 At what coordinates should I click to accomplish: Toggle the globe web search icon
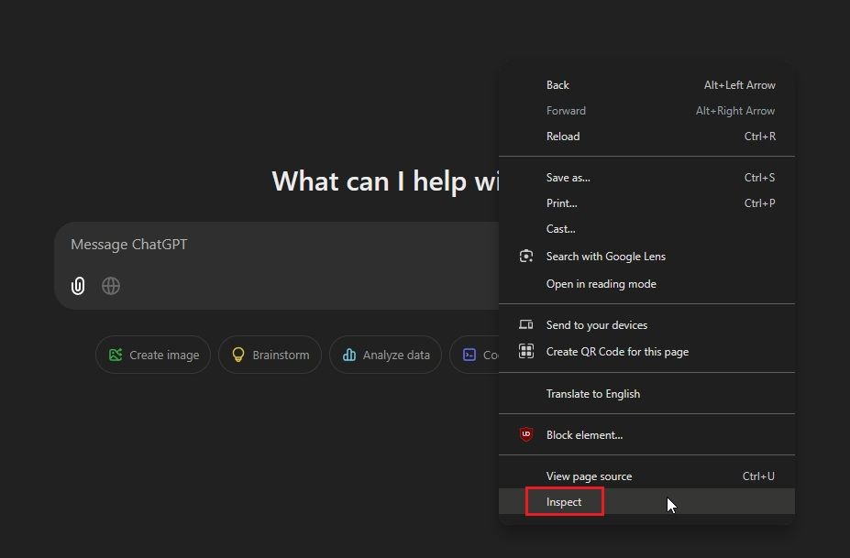click(111, 286)
